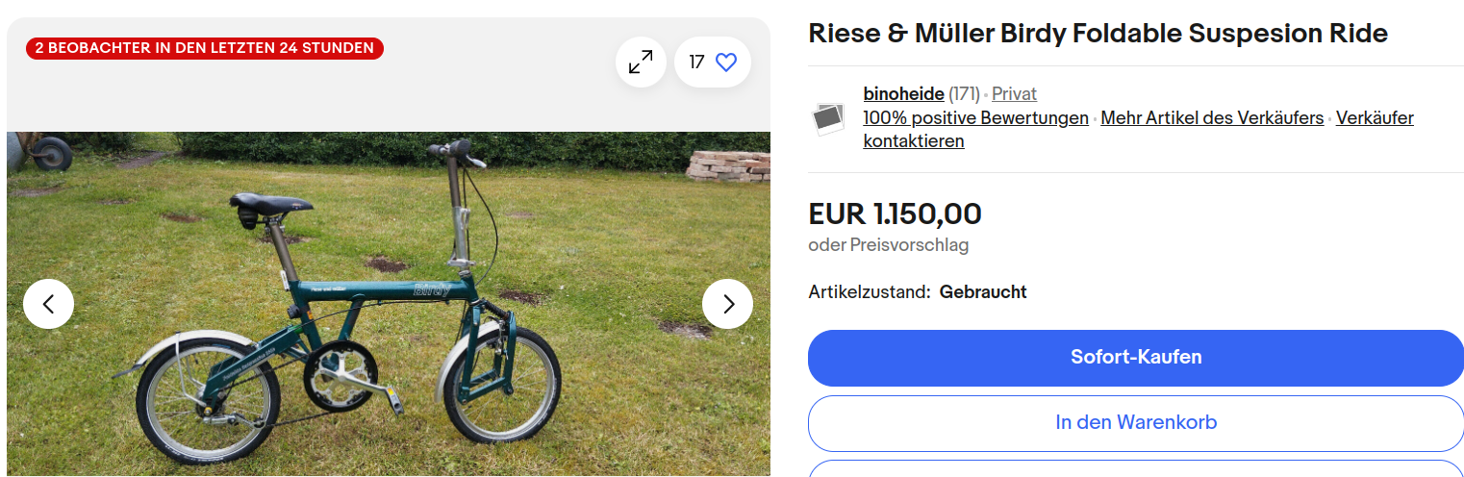This screenshot has height=477, width=1464.
Task: Open seller profile binoheide
Action: pyautogui.click(x=903, y=94)
